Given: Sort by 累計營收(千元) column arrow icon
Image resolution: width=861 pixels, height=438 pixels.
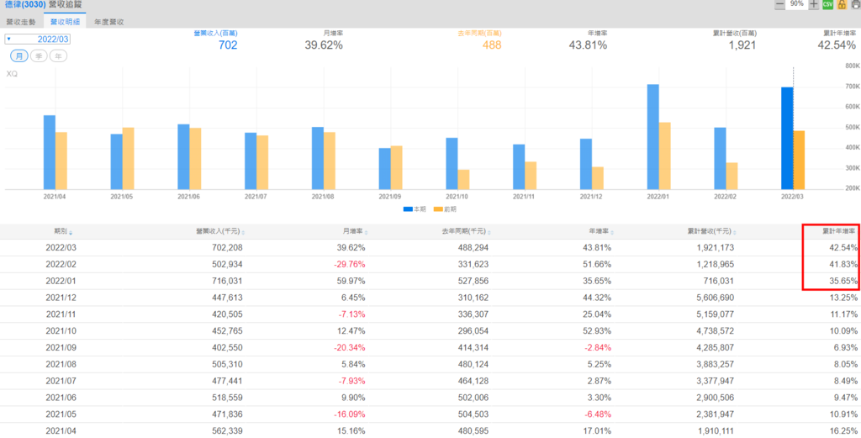Looking at the screenshot, I should [735, 233].
